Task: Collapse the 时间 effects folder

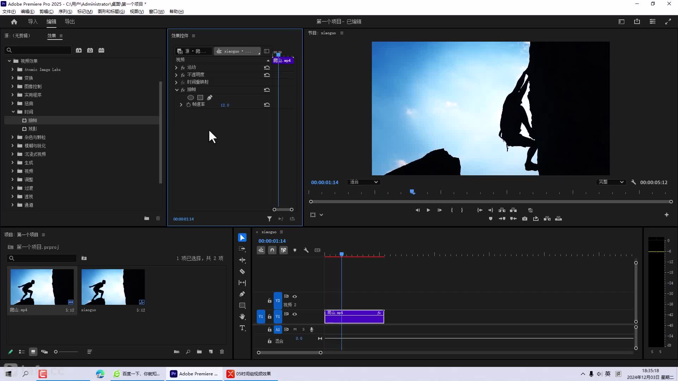Action: pos(13,112)
